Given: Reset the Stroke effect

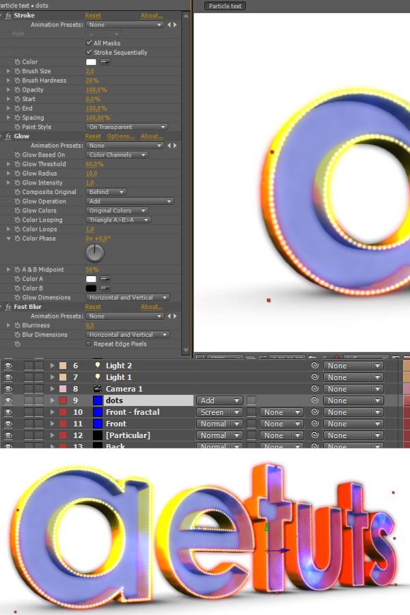Looking at the screenshot, I should pos(93,16).
